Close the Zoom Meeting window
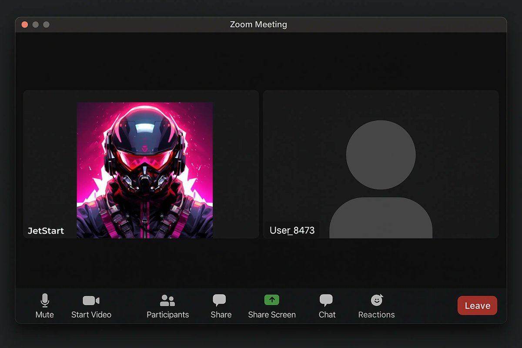The image size is (522, 348). [x=25, y=25]
